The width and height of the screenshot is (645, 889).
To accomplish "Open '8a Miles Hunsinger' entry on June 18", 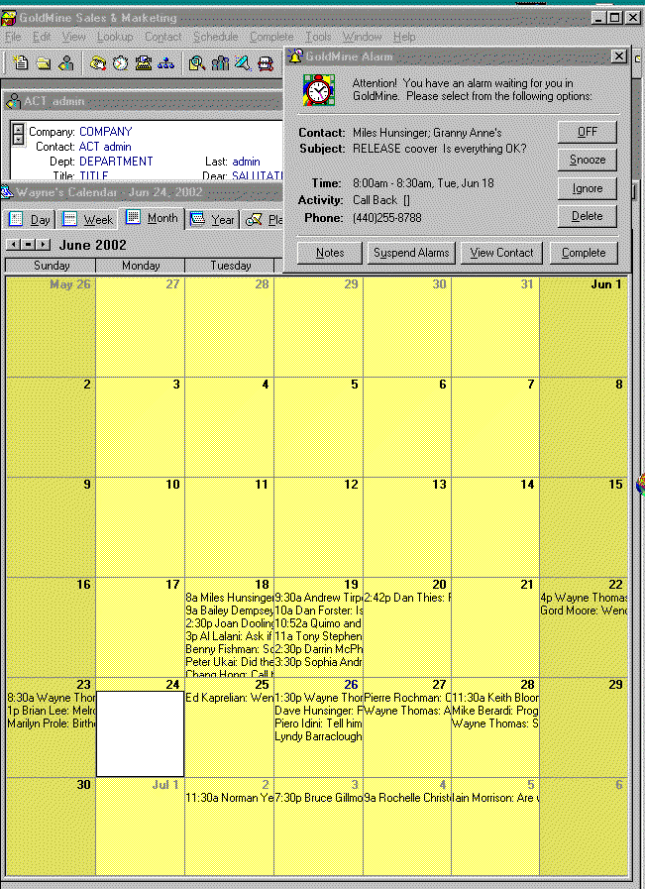I will 230,598.
